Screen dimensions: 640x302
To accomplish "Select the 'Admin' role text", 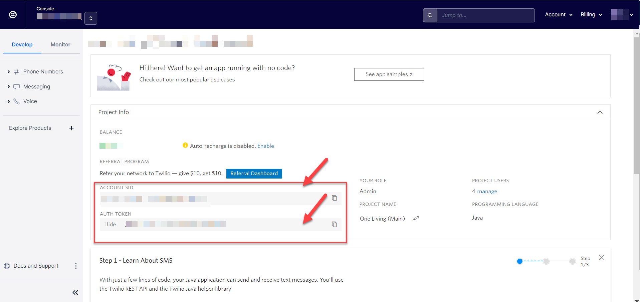I will tap(368, 192).
